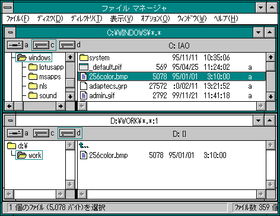Maximize the D:\WORK child window

point(269,121)
